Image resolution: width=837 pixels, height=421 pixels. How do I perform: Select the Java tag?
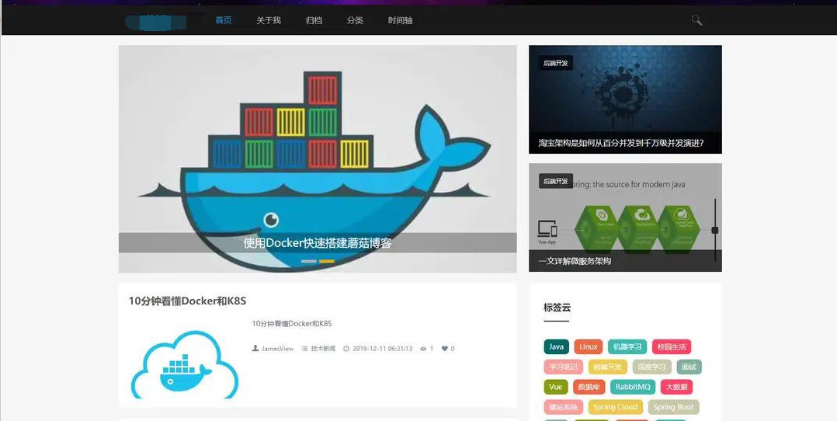[556, 346]
